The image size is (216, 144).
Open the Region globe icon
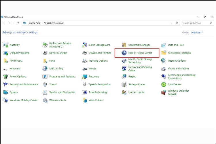point(124,77)
